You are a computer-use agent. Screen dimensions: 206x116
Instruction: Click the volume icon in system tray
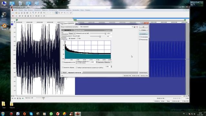194,114
